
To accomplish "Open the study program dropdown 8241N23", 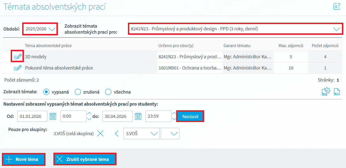I will coord(235,29).
